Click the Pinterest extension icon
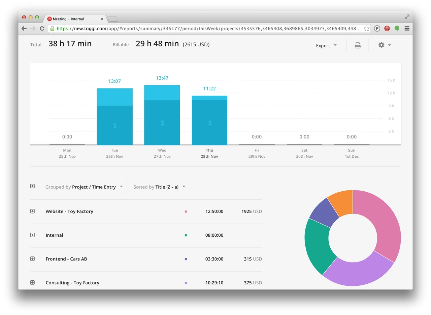 (377, 29)
